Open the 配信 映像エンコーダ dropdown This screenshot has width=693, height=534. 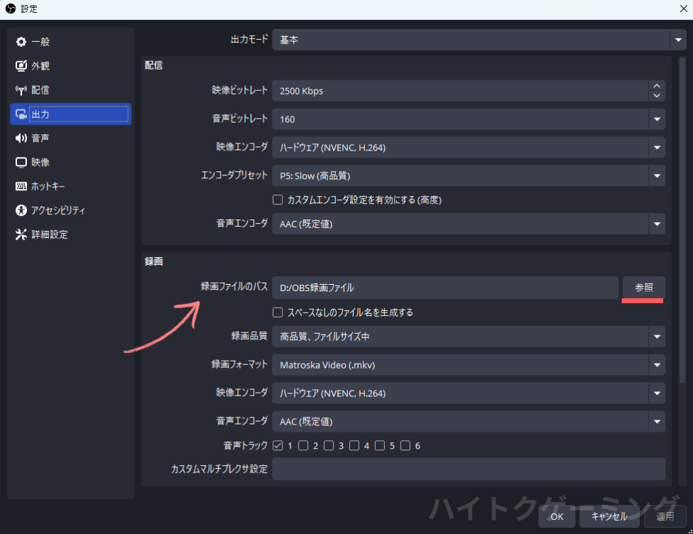[x=469, y=148]
